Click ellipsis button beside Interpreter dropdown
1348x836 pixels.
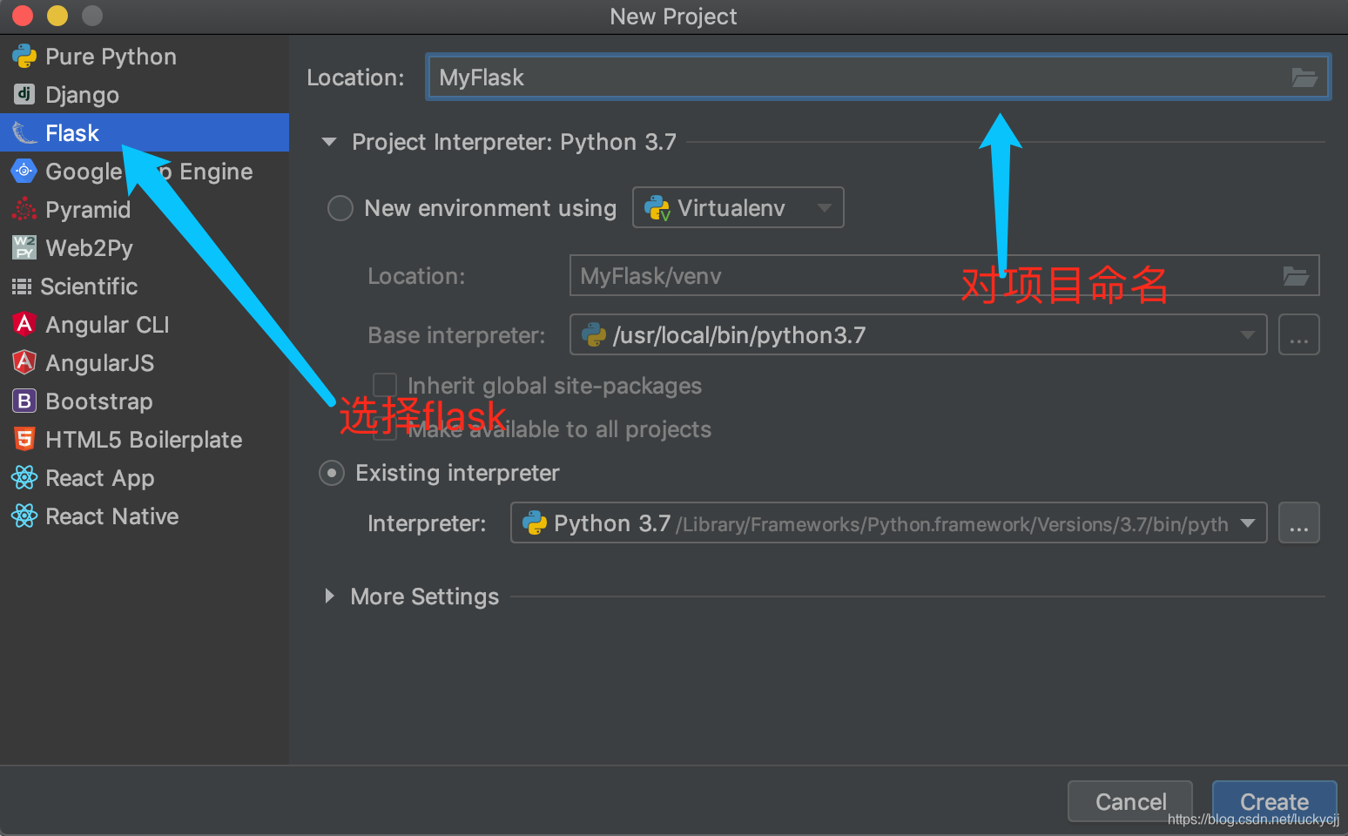coord(1298,522)
